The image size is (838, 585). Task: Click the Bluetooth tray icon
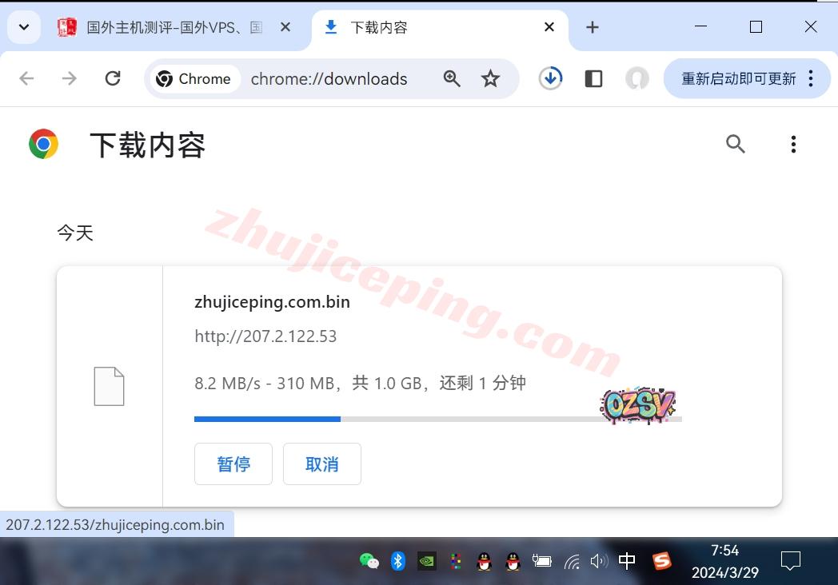coord(398,561)
